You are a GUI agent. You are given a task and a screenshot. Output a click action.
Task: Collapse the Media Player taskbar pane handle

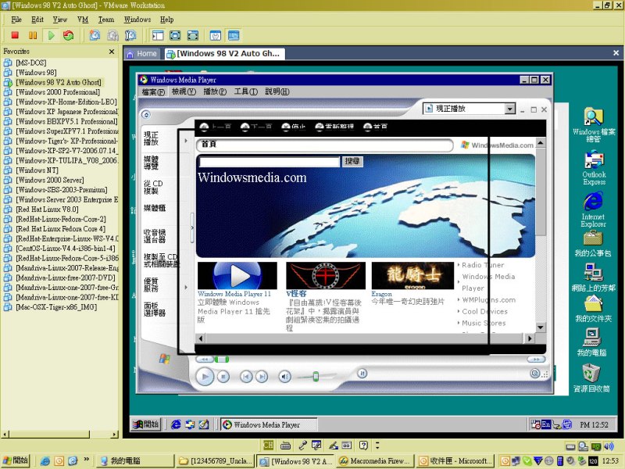tap(192, 228)
